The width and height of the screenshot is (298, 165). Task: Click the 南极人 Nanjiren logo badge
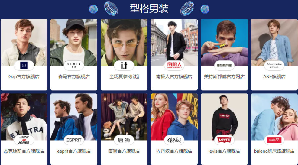pos(174,65)
